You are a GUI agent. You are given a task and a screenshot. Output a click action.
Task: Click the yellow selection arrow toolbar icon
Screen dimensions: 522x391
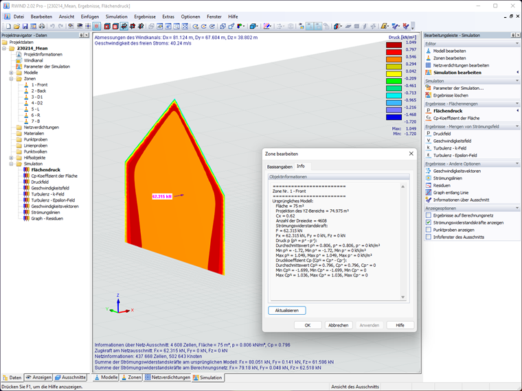pyautogui.click(x=385, y=26)
